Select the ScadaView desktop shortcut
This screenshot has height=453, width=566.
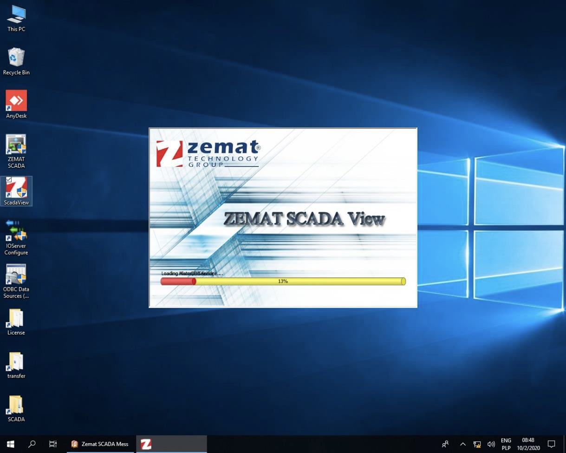coord(16,190)
